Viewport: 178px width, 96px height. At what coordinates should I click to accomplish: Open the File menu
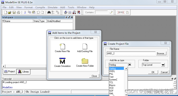(x=4, y=7)
